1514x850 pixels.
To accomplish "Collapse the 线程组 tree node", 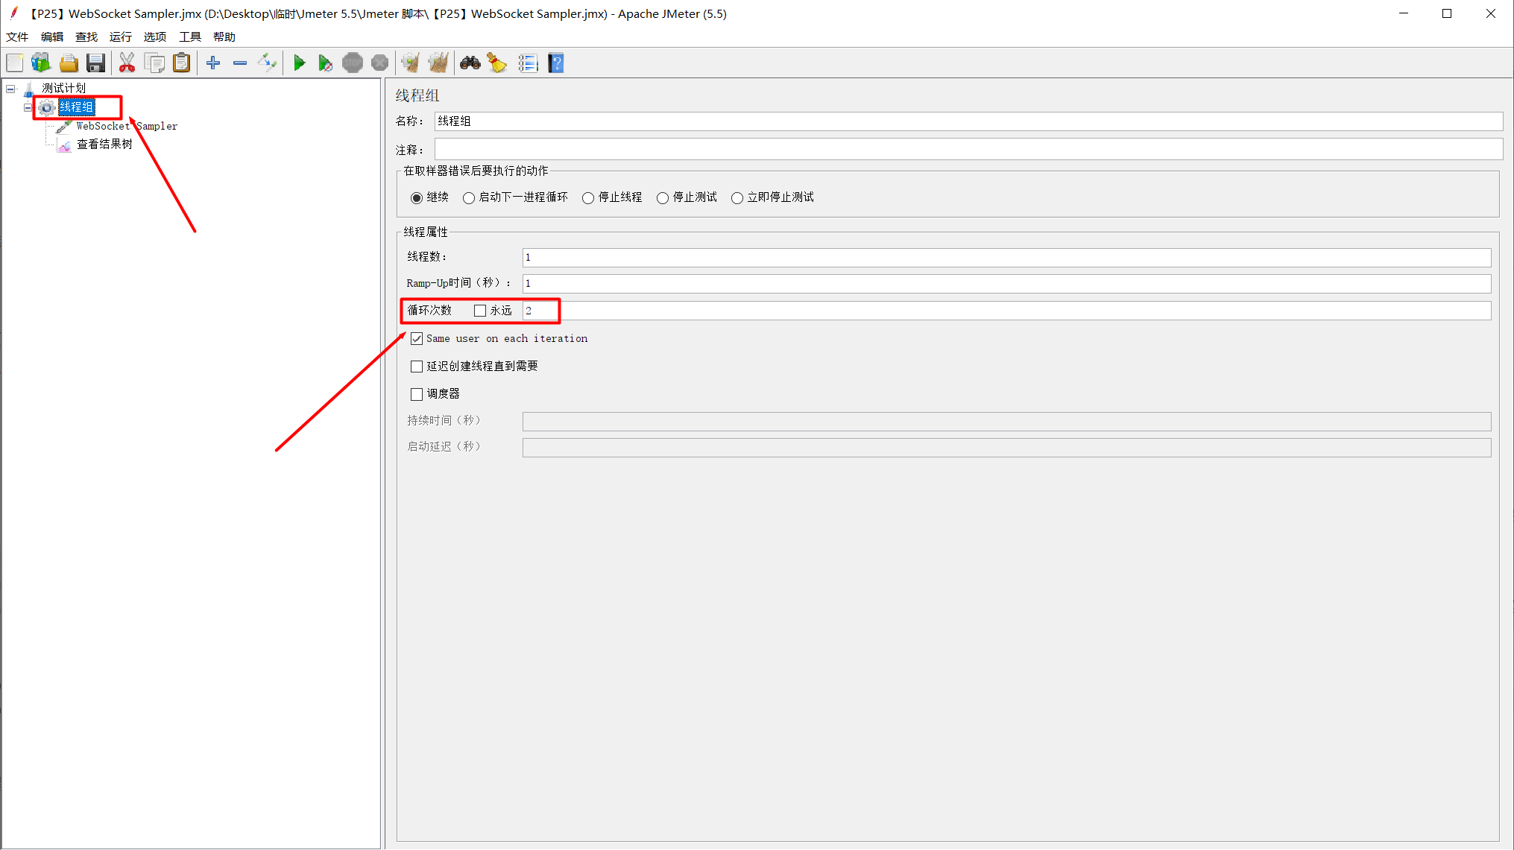I will (x=28, y=107).
